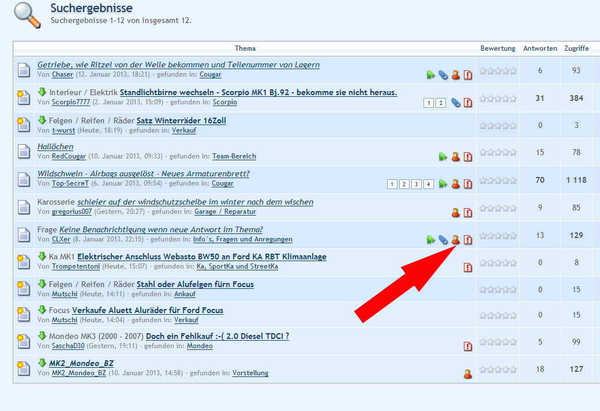Click the red exclamation icon in the Keine Benachrichtigung row
Viewport: 600px width, 411px height.
(x=468, y=240)
